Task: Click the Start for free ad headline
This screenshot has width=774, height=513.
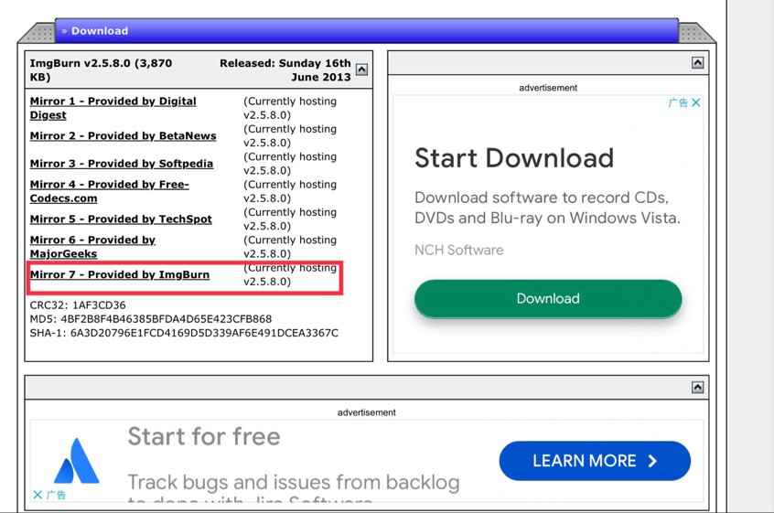Action: pyautogui.click(x=203, y=437)
